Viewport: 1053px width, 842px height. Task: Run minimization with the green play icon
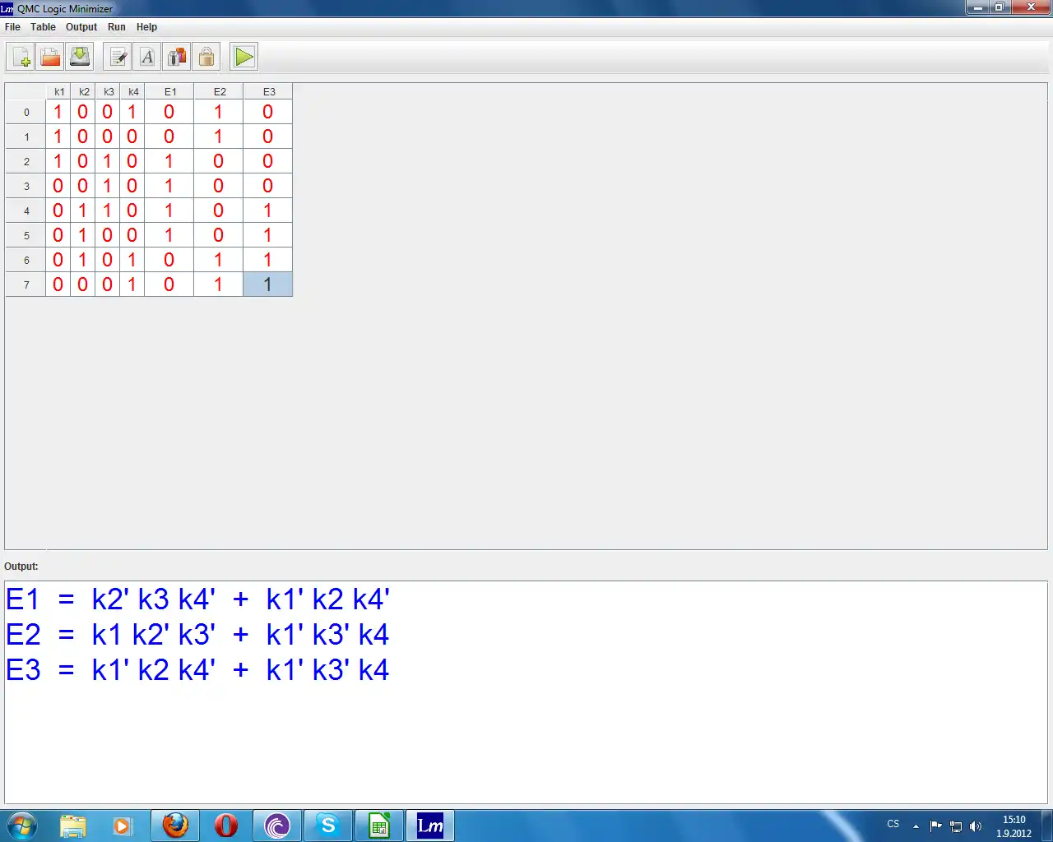(x=244, y=57)
